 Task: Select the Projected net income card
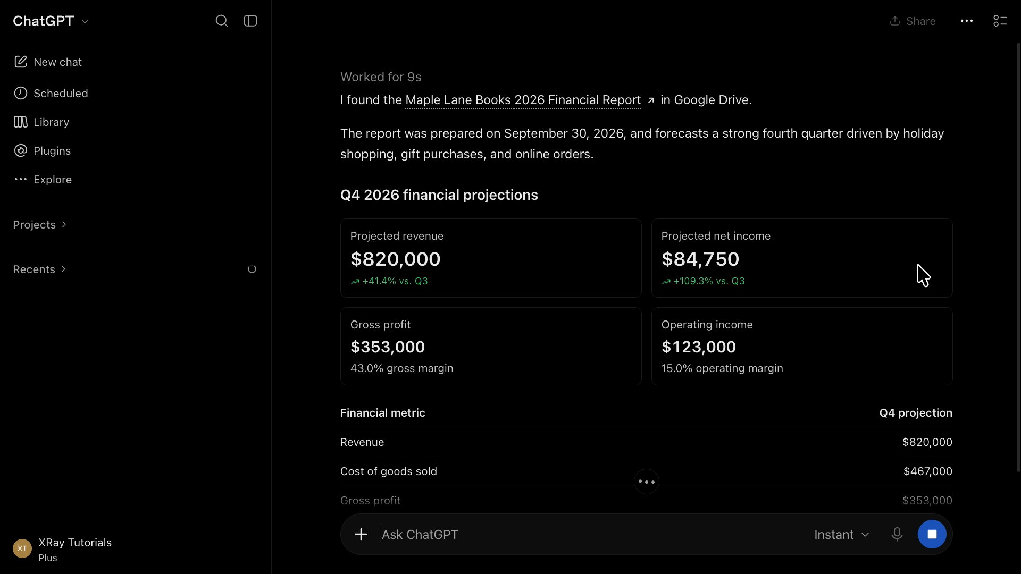click(802, 258)
